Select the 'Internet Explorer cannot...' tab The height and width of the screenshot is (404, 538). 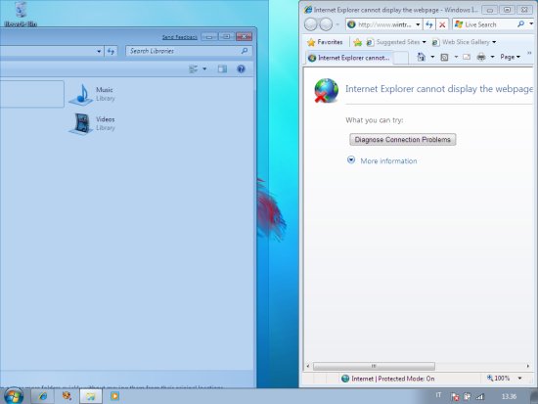(x=349, y=58)
